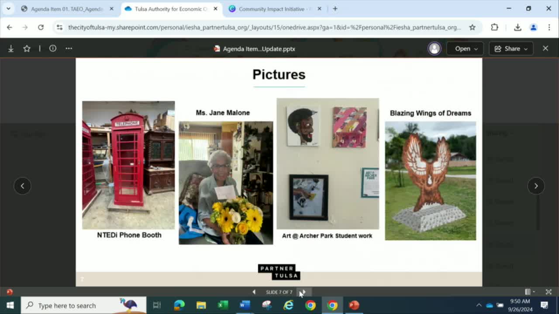Open Chrome three-dot menu

[549, 27]
